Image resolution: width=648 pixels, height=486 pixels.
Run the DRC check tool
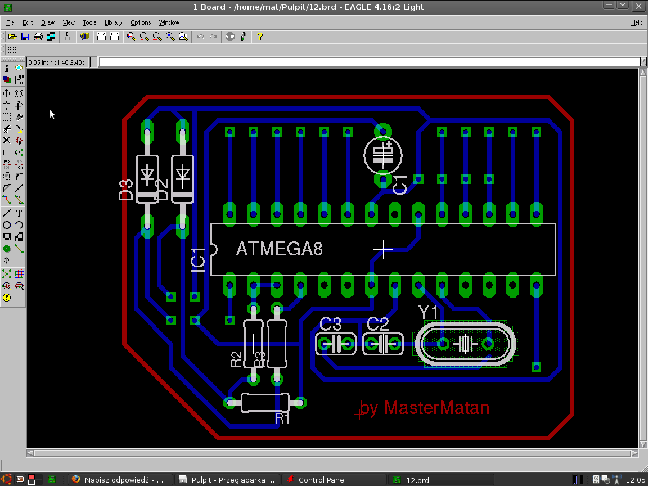7,286
